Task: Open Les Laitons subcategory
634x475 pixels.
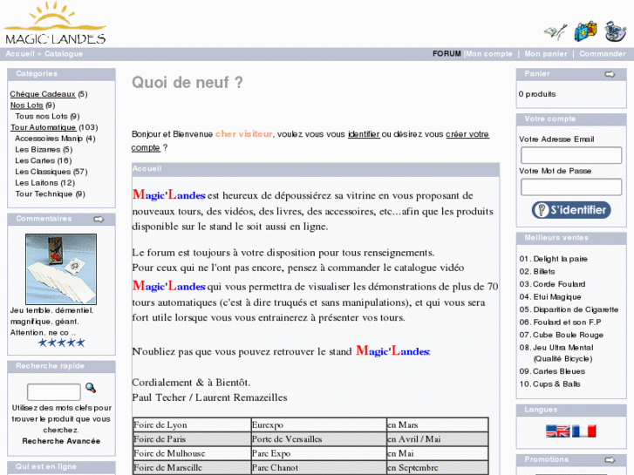Action: [37, 183]
